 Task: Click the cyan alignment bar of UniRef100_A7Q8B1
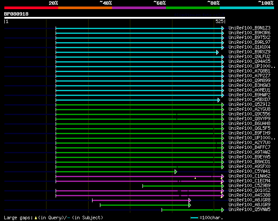click(139, 71)
